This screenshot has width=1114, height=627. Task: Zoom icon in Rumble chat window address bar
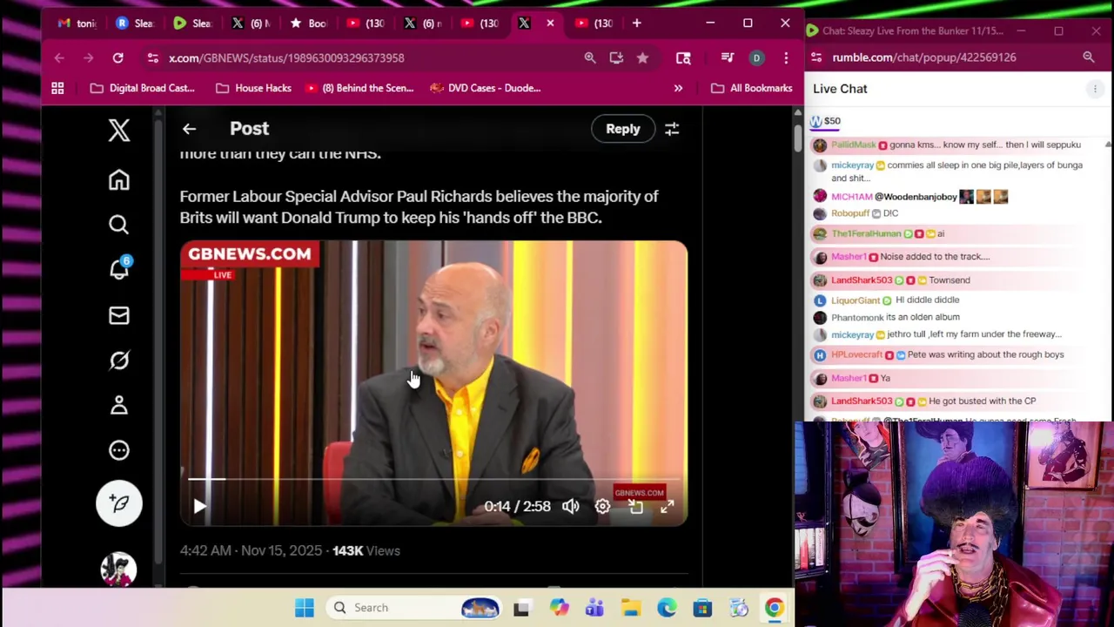(x=1089, y=57)
